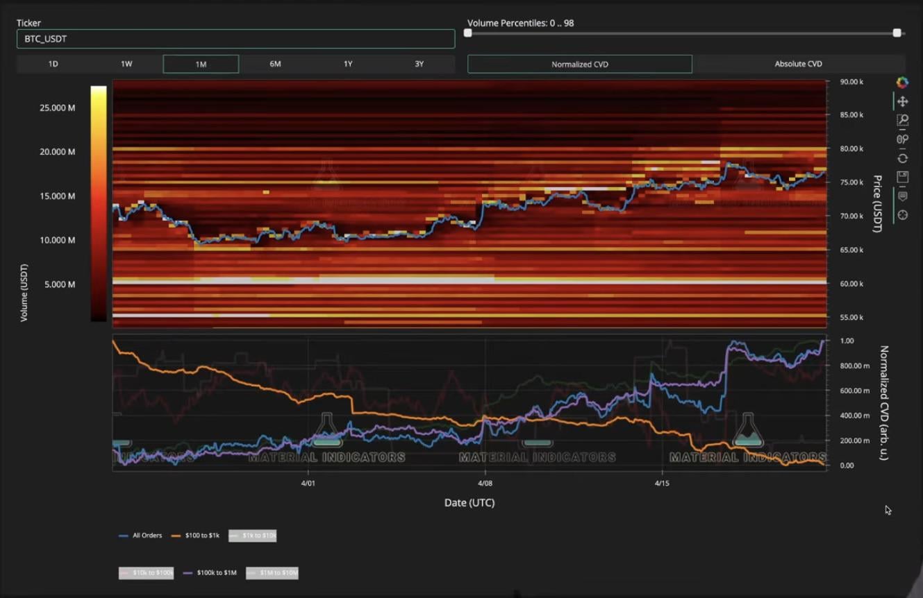
Task: Reset the chart view
Action: [902, 158]
